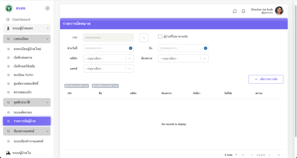Click the เพิ่มรายการนัด button
This screenshot has width=297, height=158.
[266, 79]
